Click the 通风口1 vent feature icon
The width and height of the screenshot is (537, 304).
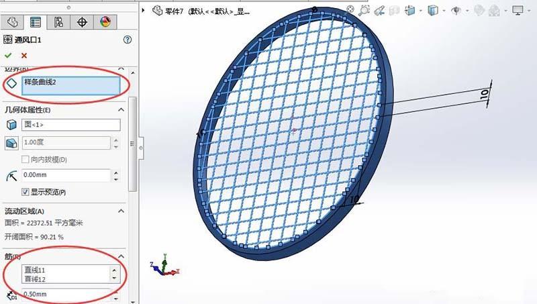coord(7,40)
